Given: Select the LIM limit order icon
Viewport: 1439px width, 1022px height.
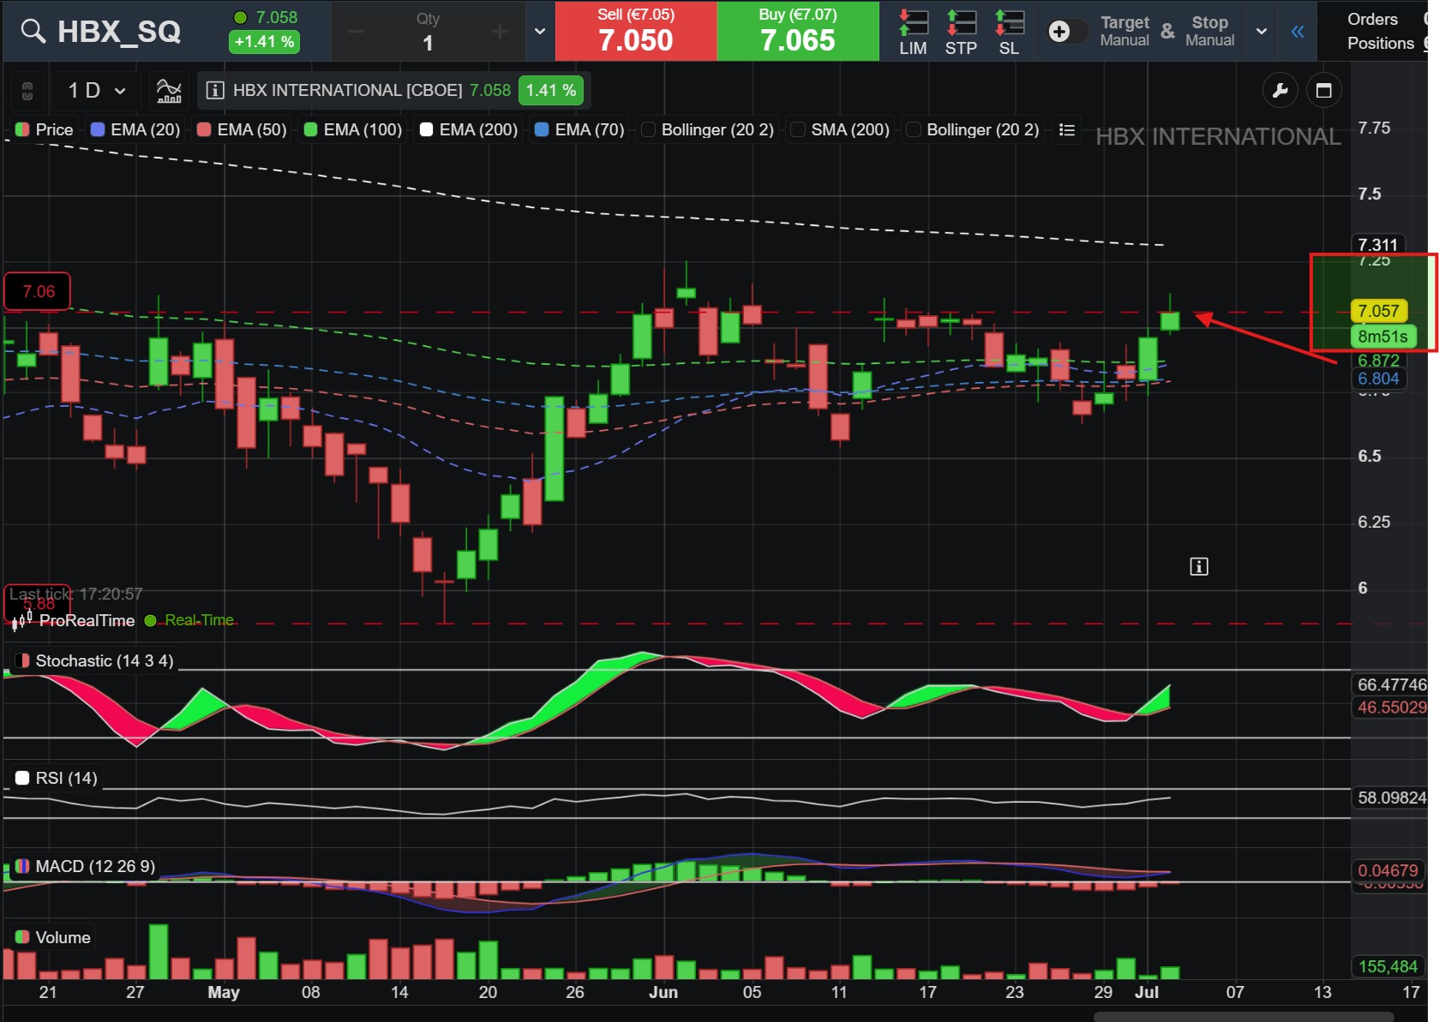Looking at the screenshot, I should coord(913,33).
